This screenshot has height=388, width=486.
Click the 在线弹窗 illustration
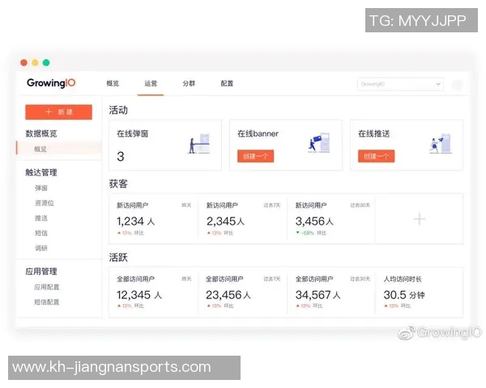tap(199, 144)
